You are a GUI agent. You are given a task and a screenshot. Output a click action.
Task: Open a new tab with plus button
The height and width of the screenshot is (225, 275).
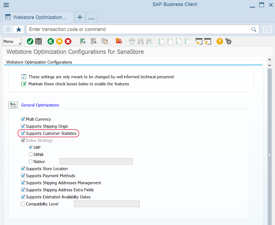click(80, 17)
